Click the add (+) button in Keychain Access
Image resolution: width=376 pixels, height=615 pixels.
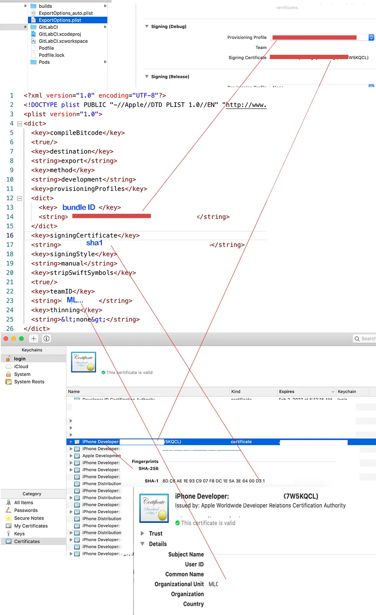tap(34, 339)
